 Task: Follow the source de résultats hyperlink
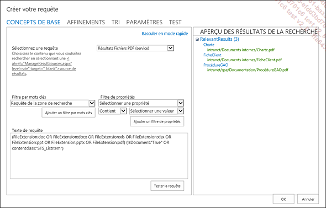point(44,66)
